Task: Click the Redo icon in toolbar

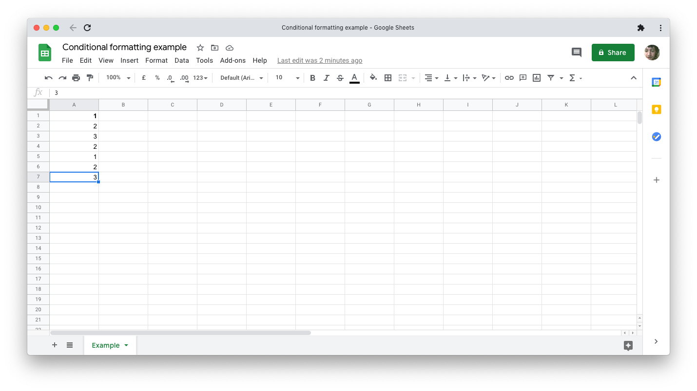Action: [x=62, y=78]
